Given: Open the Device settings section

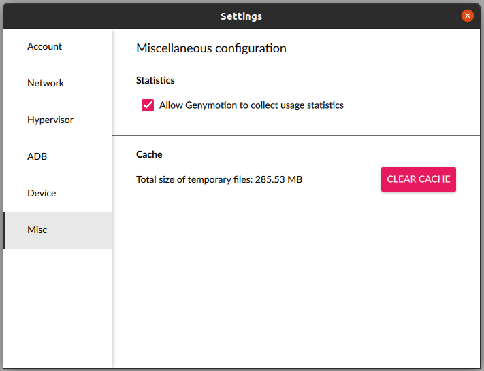Looking at the screenshot, I should coord(42,193).
